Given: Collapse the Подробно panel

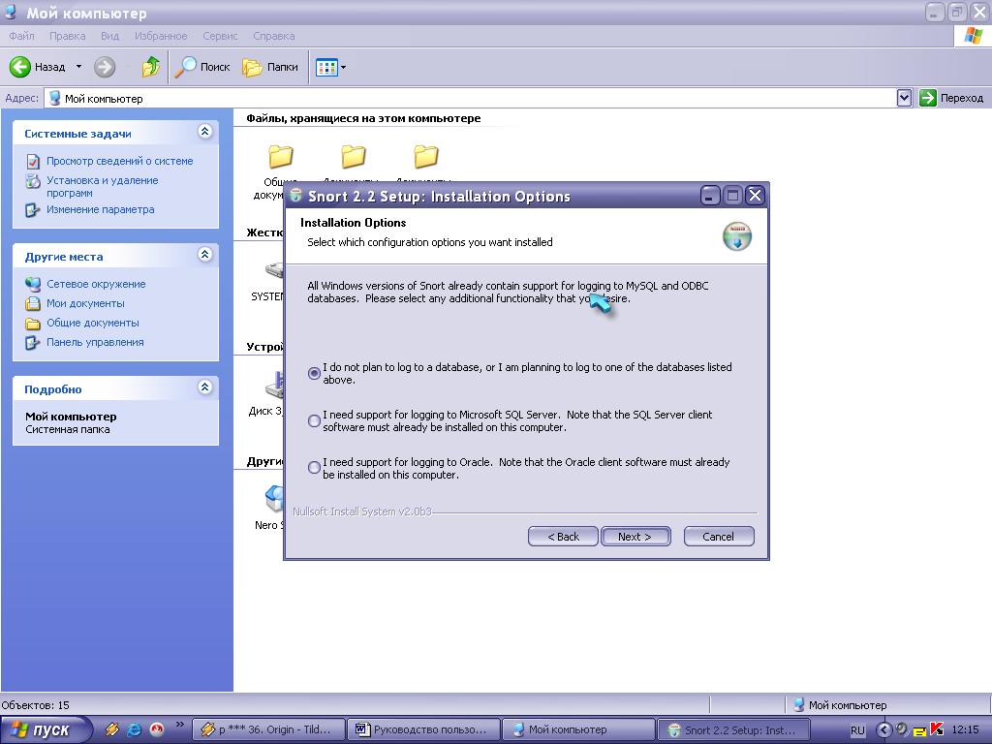Looking at the screenshot, I should tap(204, 387).
